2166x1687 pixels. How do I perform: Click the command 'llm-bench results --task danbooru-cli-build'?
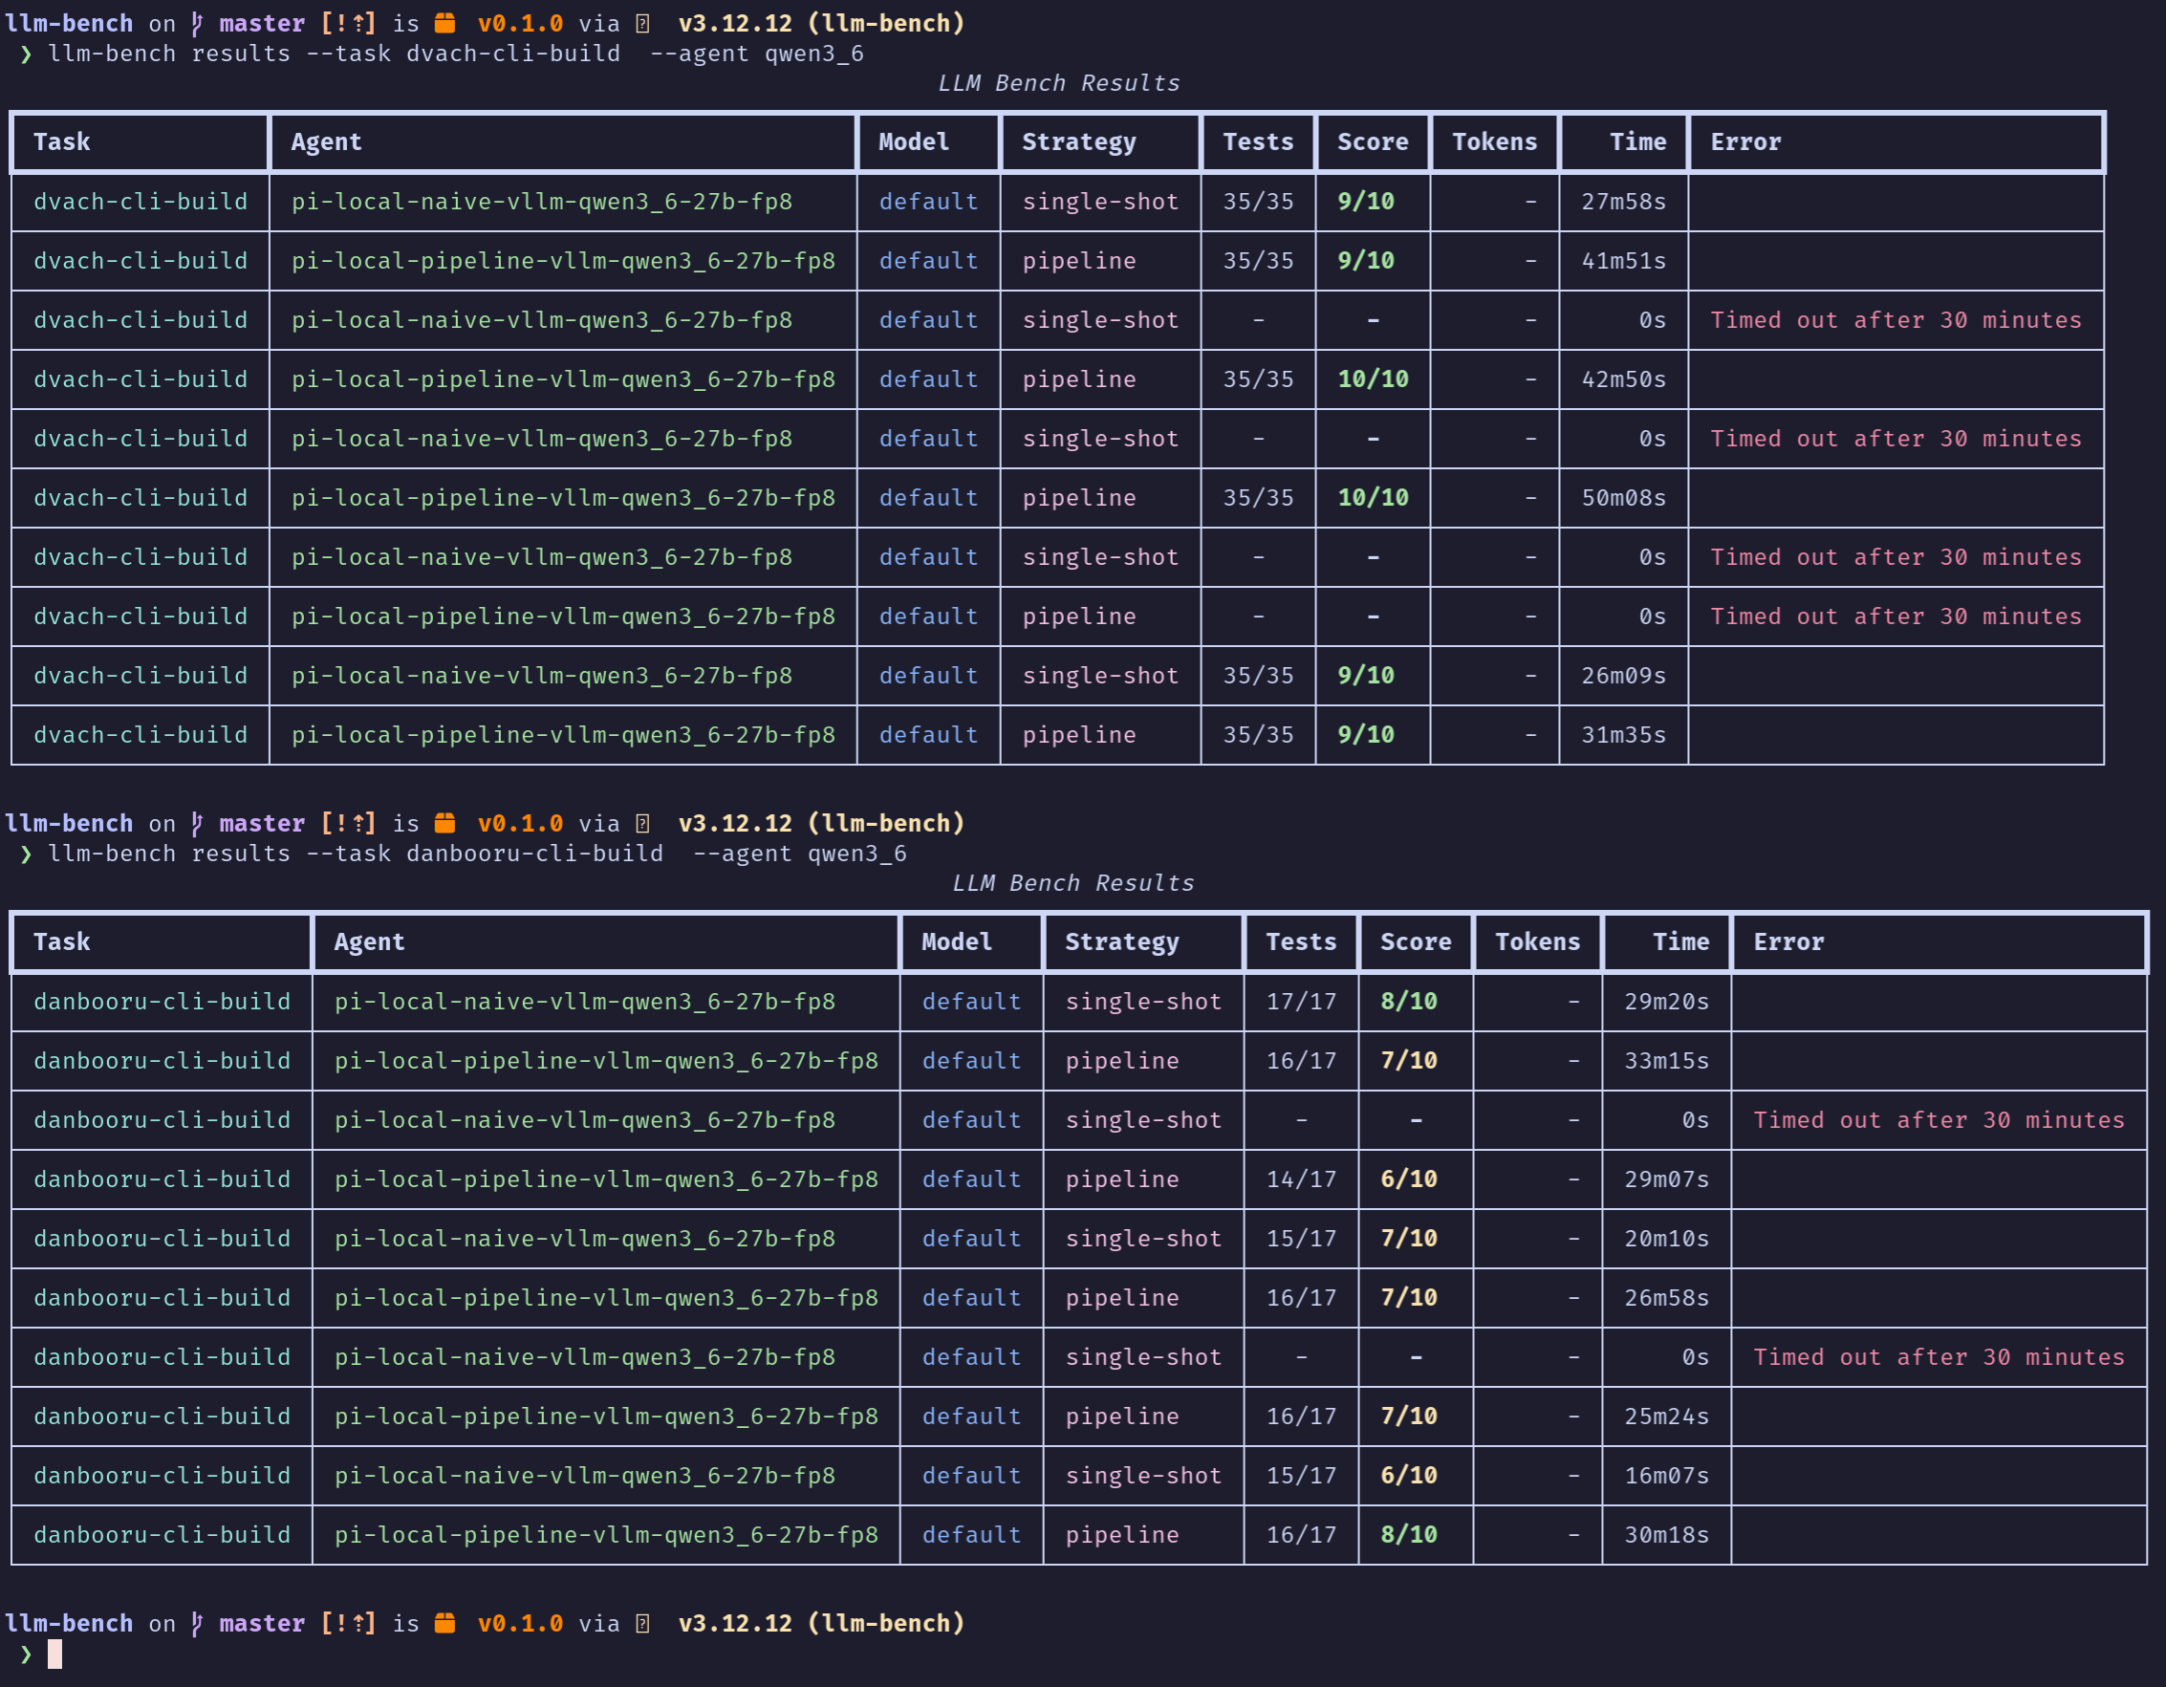pos(355,854)
